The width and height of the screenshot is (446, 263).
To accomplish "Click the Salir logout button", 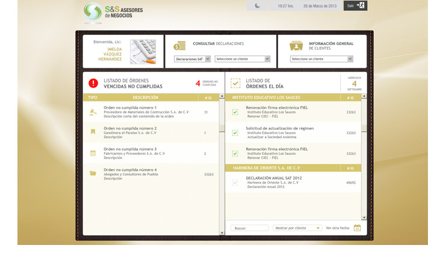I will tap(355, 6).
